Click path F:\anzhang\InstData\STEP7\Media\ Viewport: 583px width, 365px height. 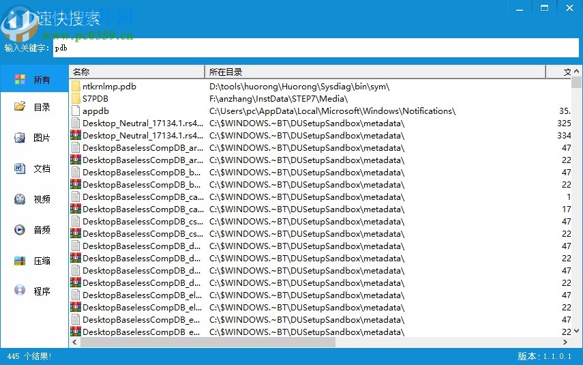click(278, 99)
